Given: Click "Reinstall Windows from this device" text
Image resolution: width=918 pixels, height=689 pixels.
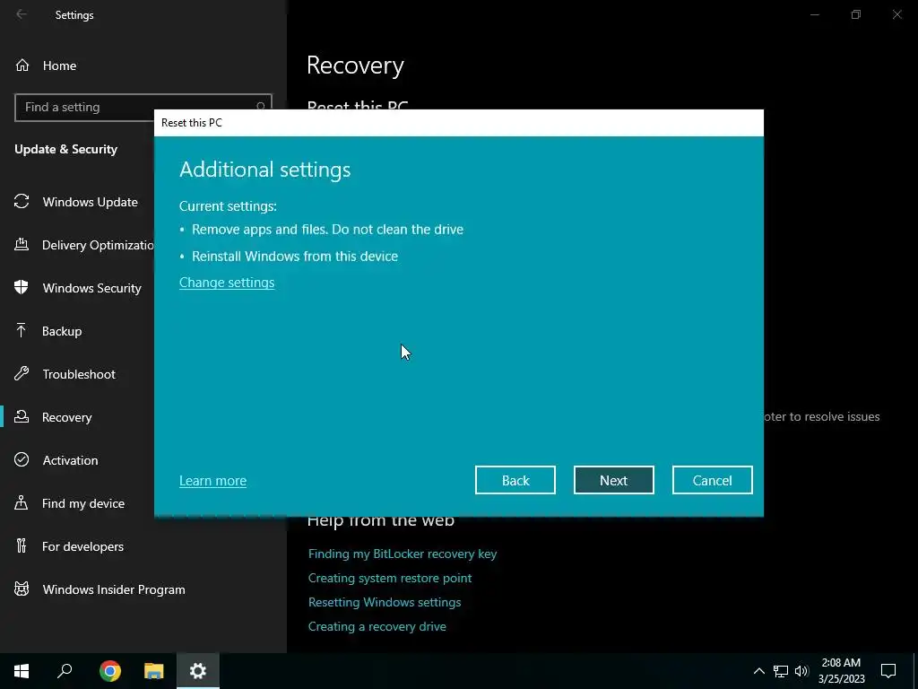Looking at the screenshot, I should click(x=294, y=256).
